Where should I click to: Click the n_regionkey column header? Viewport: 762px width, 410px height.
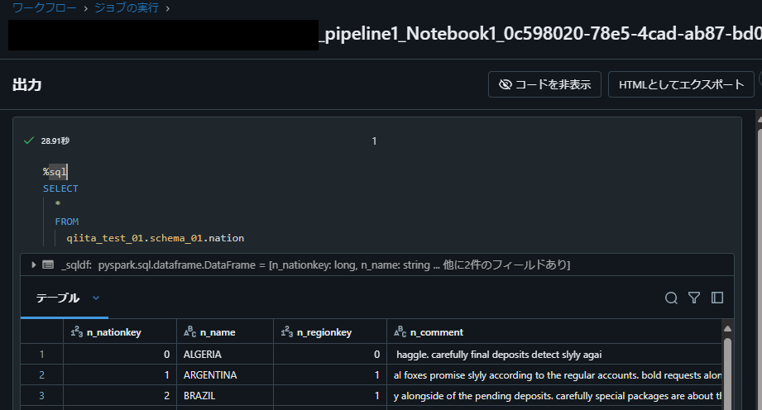[x=330, y=332]
